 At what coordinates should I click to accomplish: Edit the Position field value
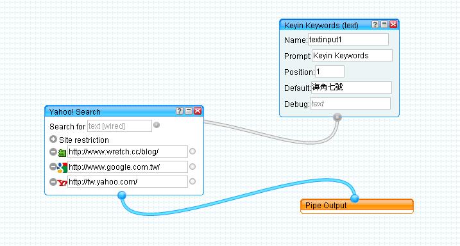pyautogui.click(x=330, y=72)
